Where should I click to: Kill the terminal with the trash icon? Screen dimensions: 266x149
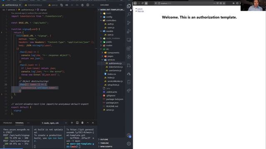82,123
